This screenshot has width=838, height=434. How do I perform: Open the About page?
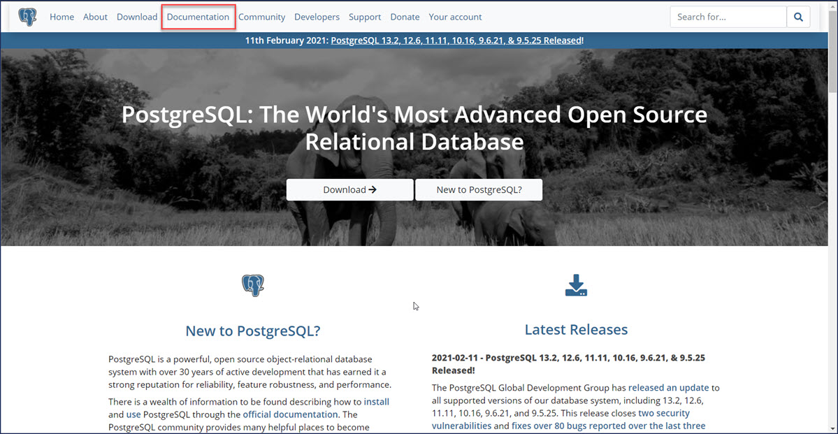(95, 17)
